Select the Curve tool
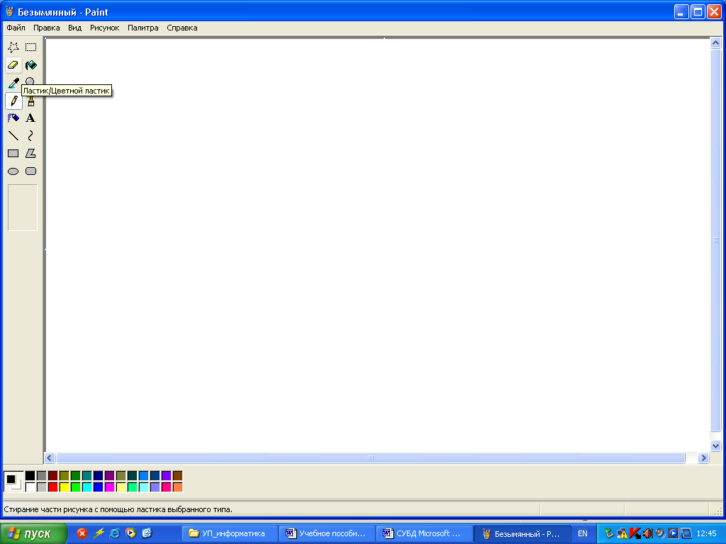The width and height of the screenshot is (726, 544). click(30, 135)
